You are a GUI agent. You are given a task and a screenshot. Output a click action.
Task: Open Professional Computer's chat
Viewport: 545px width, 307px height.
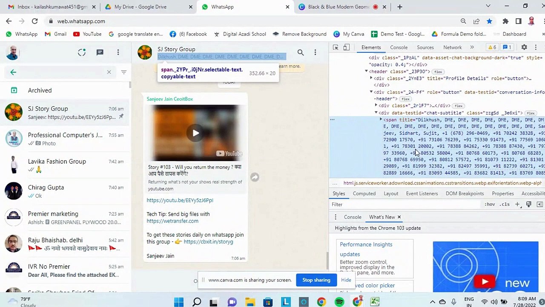click(x=64, y=139)
